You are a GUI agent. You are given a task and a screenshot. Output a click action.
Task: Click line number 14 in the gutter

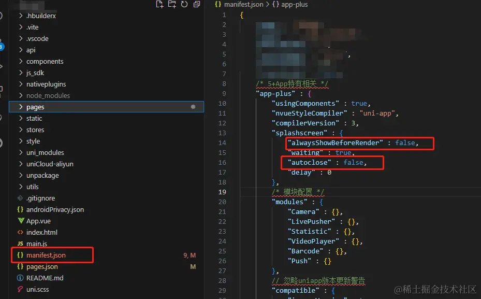pos(222,143)
